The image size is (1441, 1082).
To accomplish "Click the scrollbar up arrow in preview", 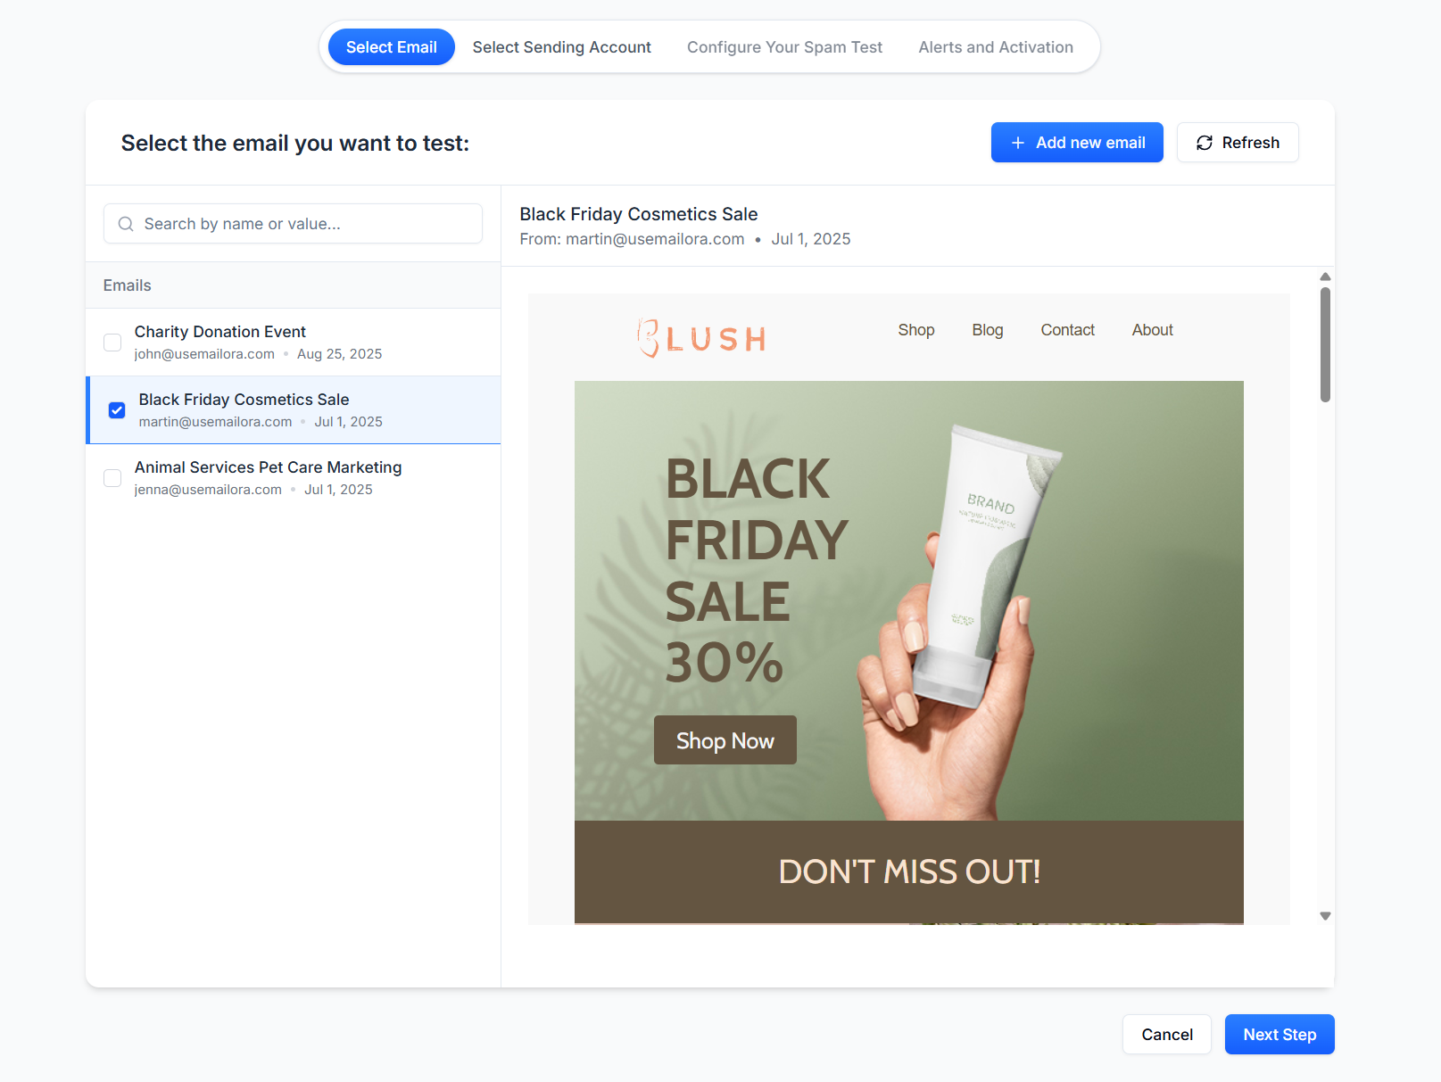I will click(1325, 277).
